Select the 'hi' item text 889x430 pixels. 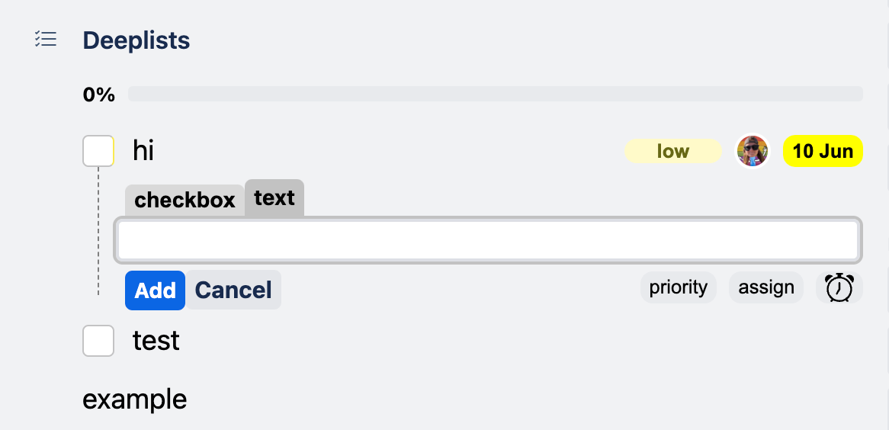tap(143, 152)
